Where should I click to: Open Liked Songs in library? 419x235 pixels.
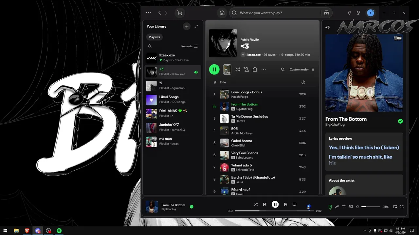173,99
